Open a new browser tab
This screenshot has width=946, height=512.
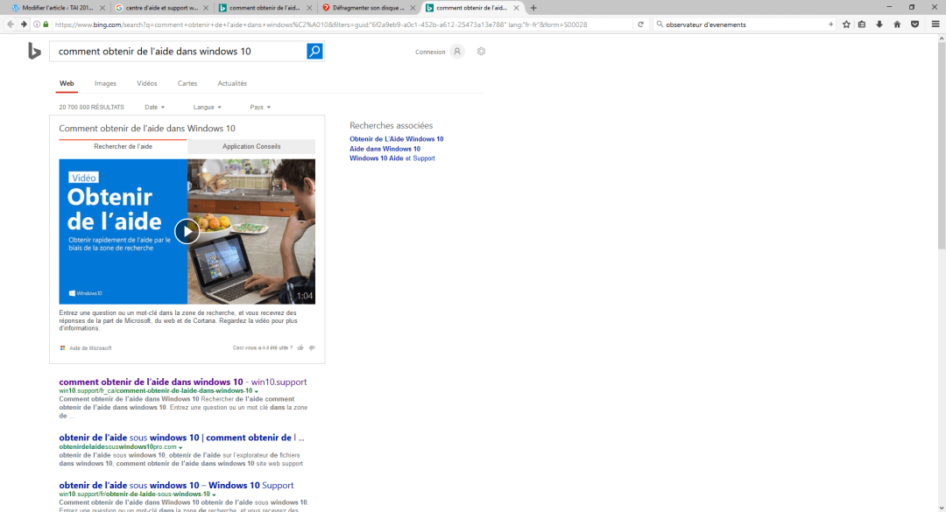[x=533, y=8]
